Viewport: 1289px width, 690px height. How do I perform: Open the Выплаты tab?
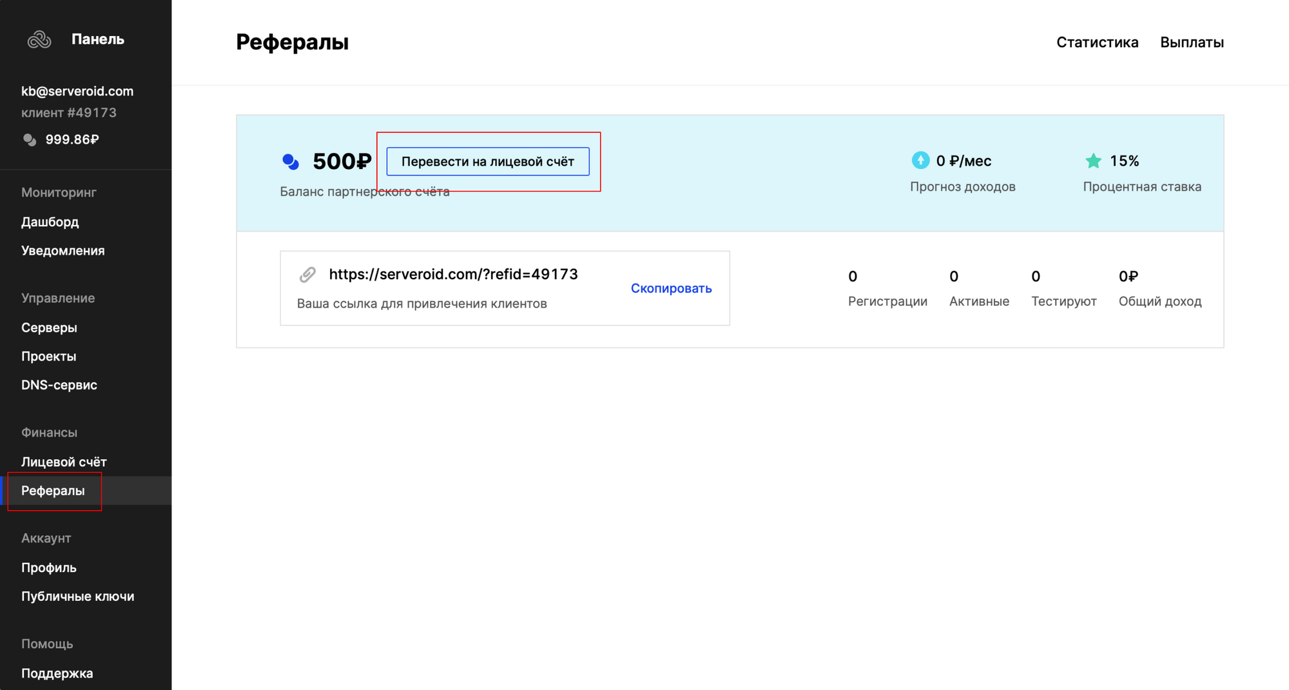click(x=1192, y=43)
